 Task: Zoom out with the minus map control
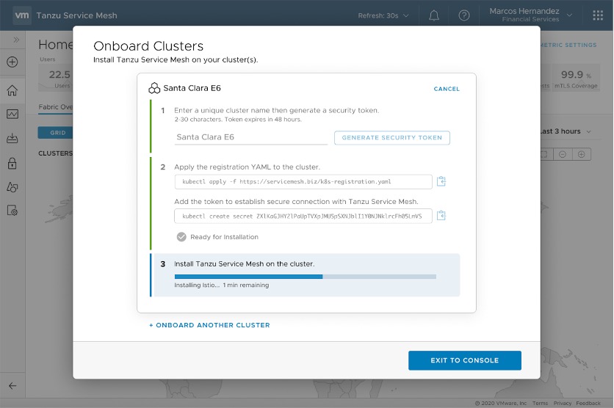[563, 155]
